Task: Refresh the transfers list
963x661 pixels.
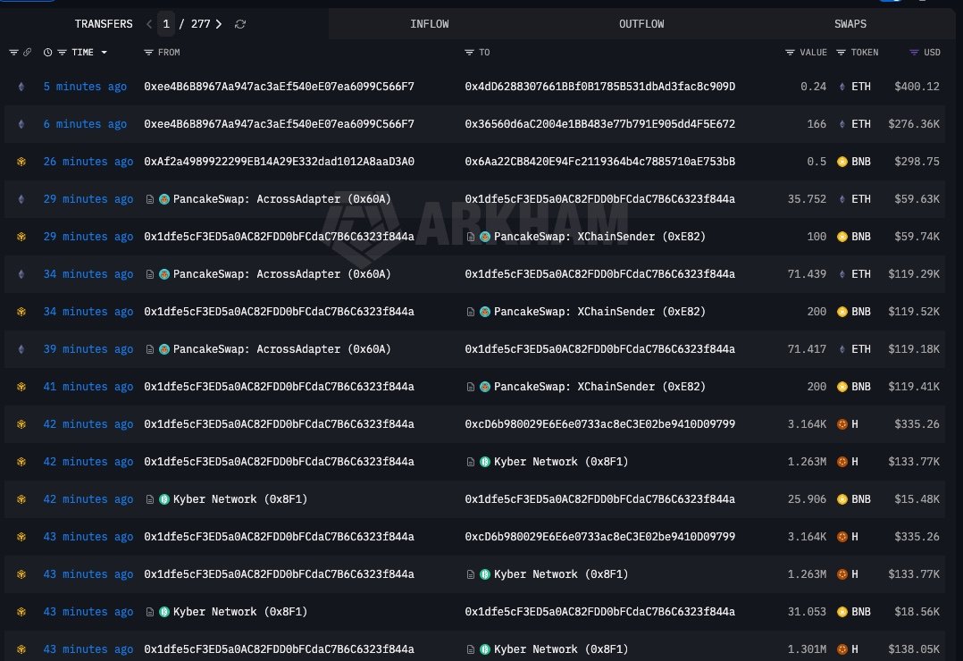Action: (x=240, y=24)
